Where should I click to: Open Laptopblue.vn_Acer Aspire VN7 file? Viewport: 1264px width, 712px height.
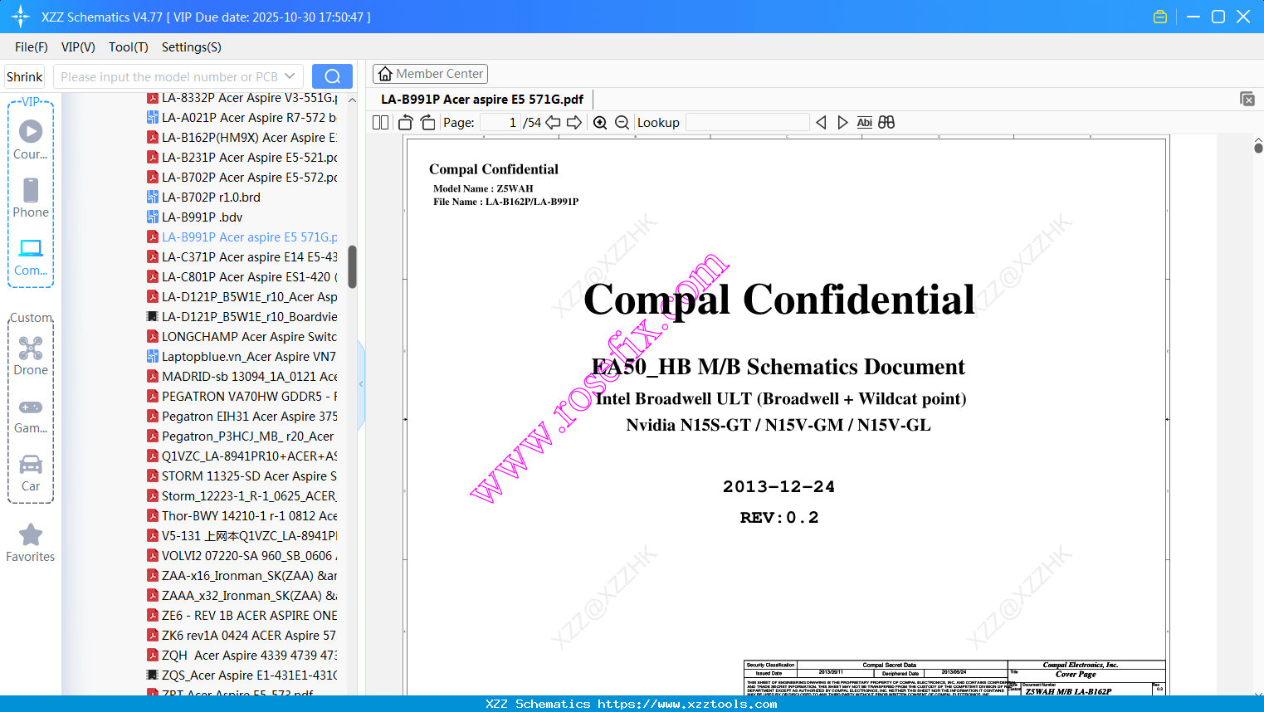tap(242, 357)
